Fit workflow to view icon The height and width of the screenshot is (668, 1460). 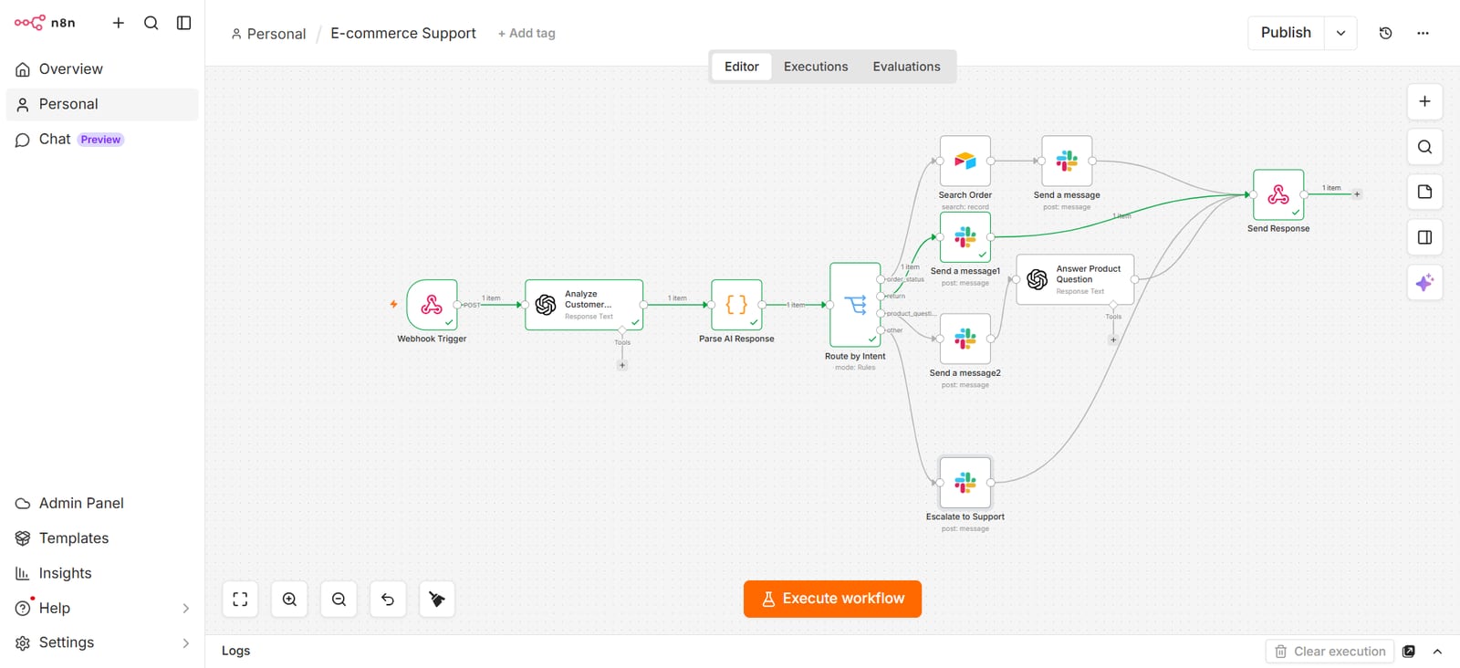(x=240, y=600)
